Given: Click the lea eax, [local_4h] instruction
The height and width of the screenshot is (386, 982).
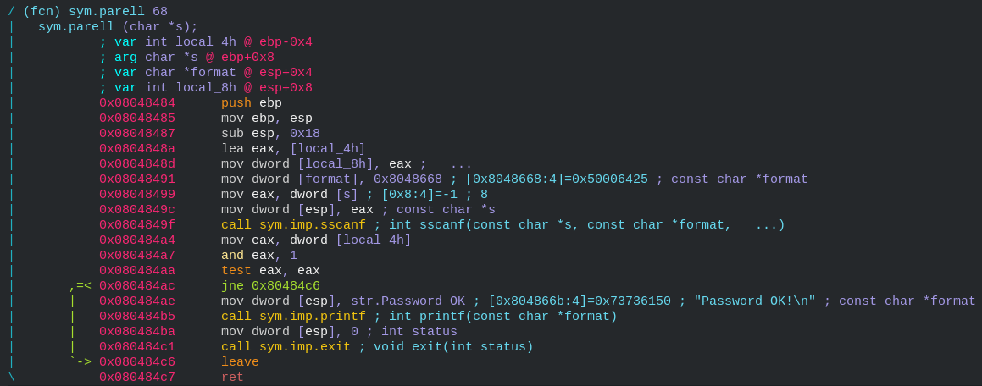Looking at the screenshot, I should tap(293, 148).
